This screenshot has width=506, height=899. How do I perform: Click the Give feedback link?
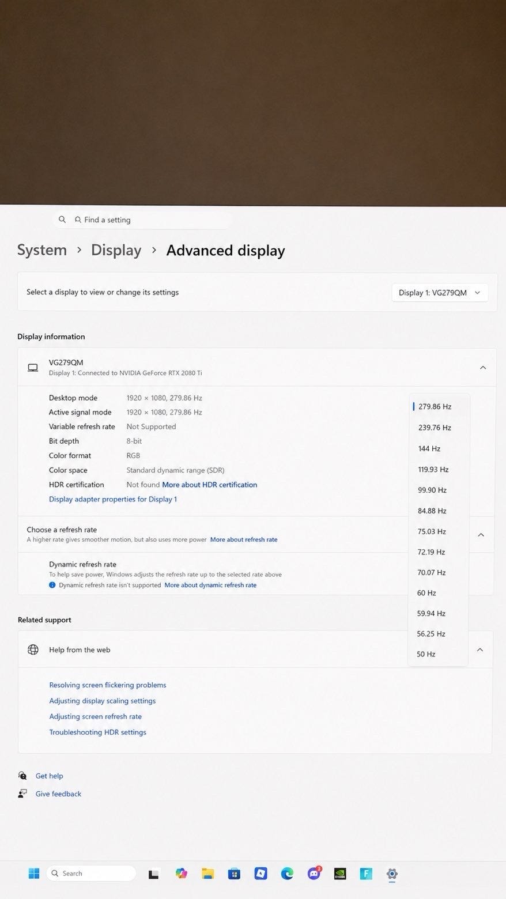tap(58, 794)
